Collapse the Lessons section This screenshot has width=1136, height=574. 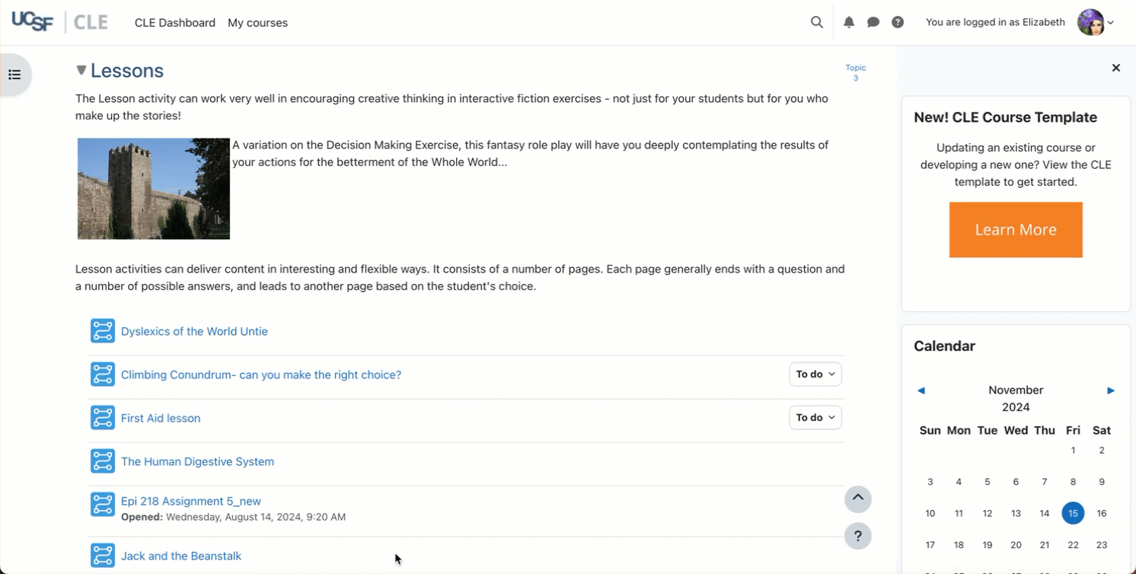click(x=81, y=71)
